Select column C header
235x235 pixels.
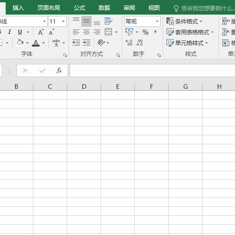click(50, 86)
